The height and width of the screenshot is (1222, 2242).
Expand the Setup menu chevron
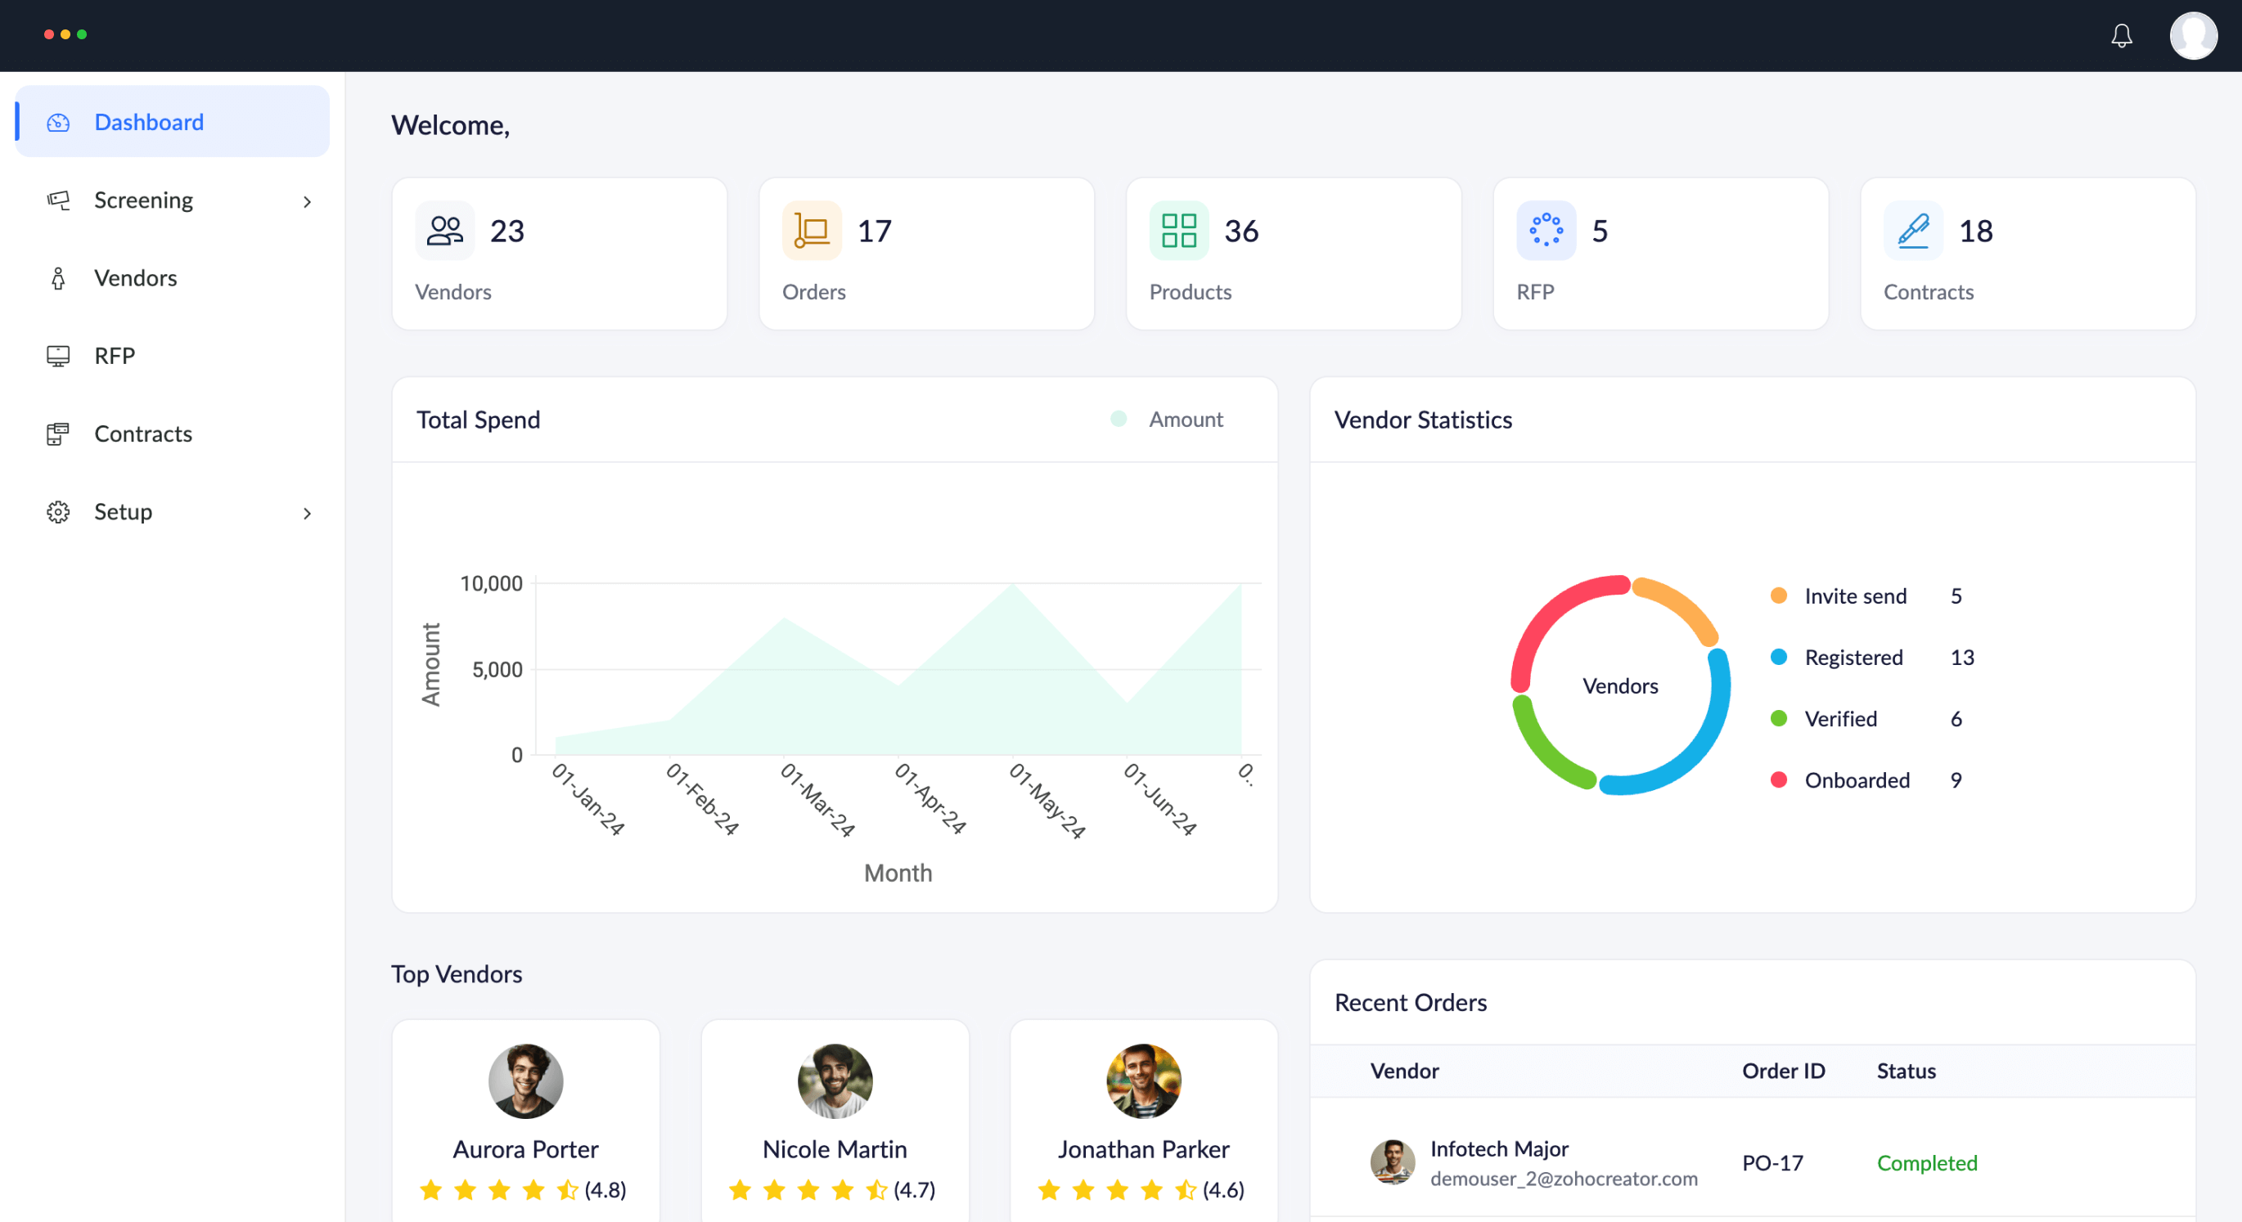307,512
